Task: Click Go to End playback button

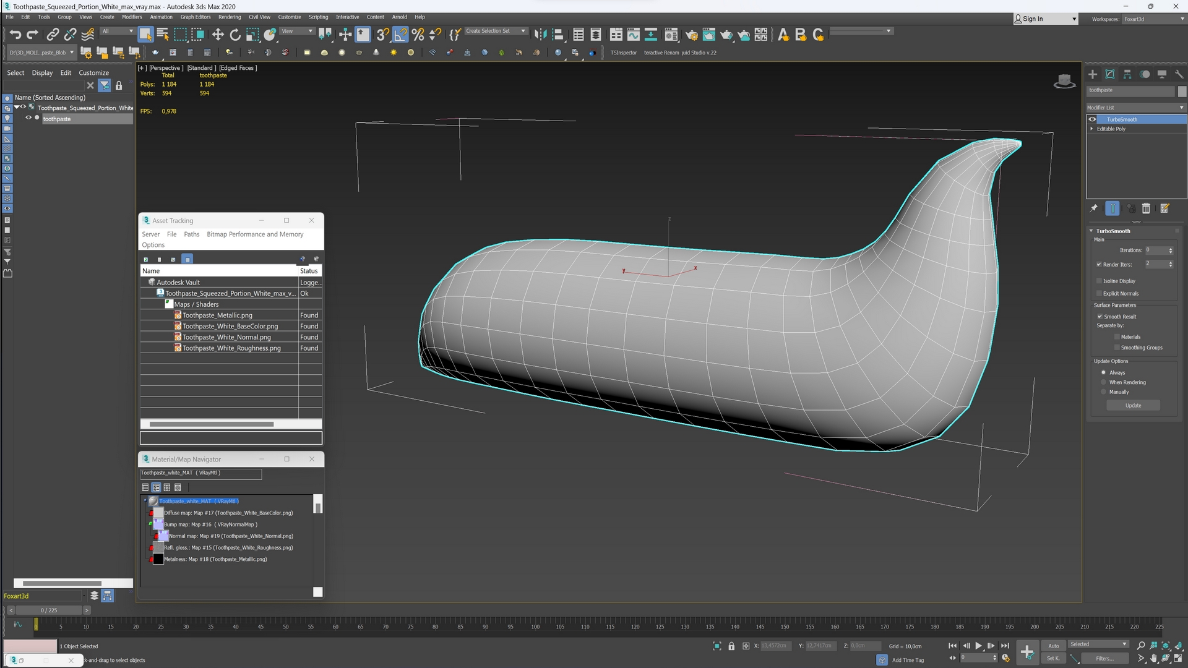Action: (1005, 646)
